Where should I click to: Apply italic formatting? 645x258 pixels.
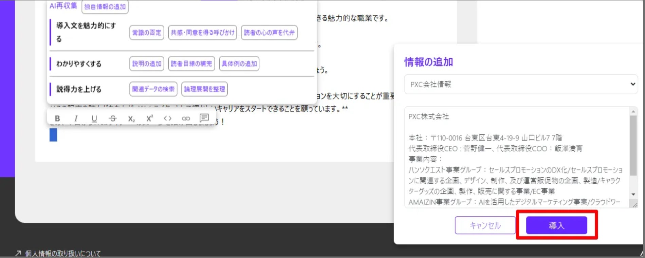click(76, 118)
